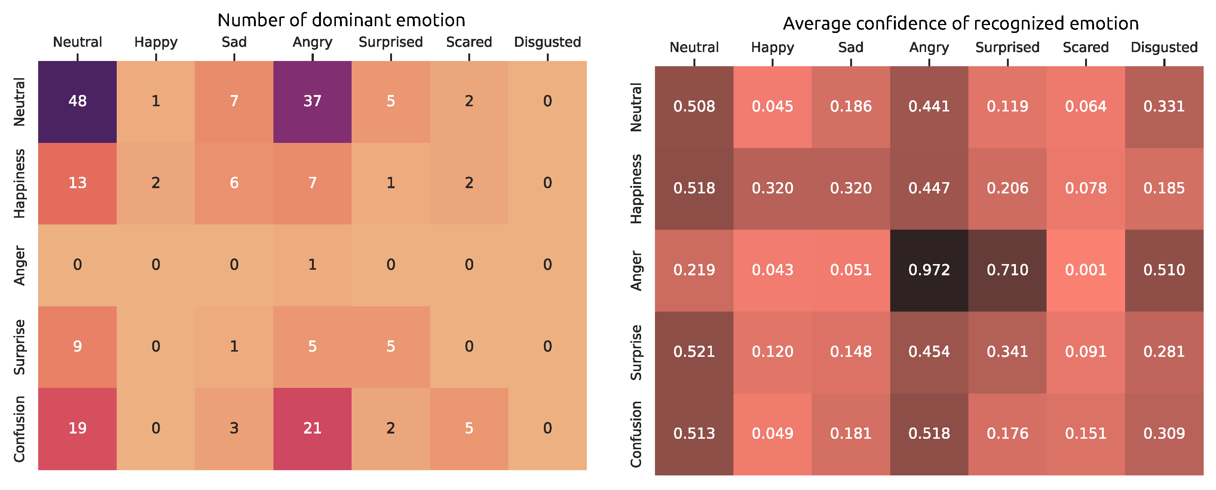This screenshot has height=490, width=1216.
Task: Click the cell with value 0.001
Action: [x=1086, y=270]
